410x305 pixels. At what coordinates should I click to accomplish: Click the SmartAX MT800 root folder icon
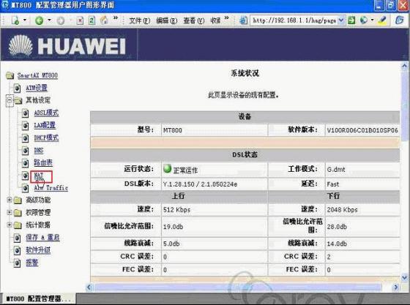(10, 76)
